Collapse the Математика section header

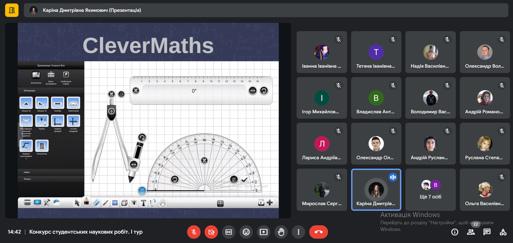(x=51, y=90)
